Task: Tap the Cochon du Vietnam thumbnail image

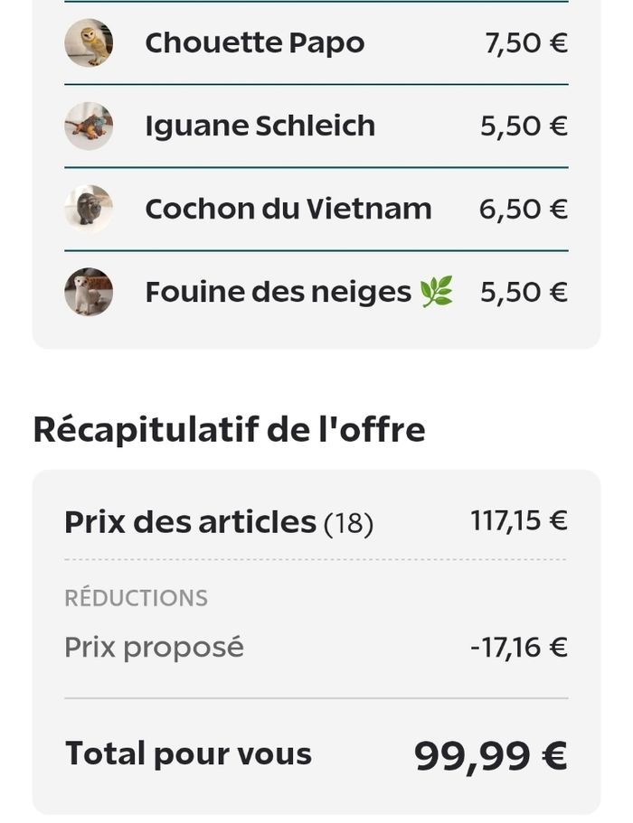Action: pos(89,209)
